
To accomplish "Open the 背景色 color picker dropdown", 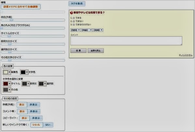I will 7,72.
